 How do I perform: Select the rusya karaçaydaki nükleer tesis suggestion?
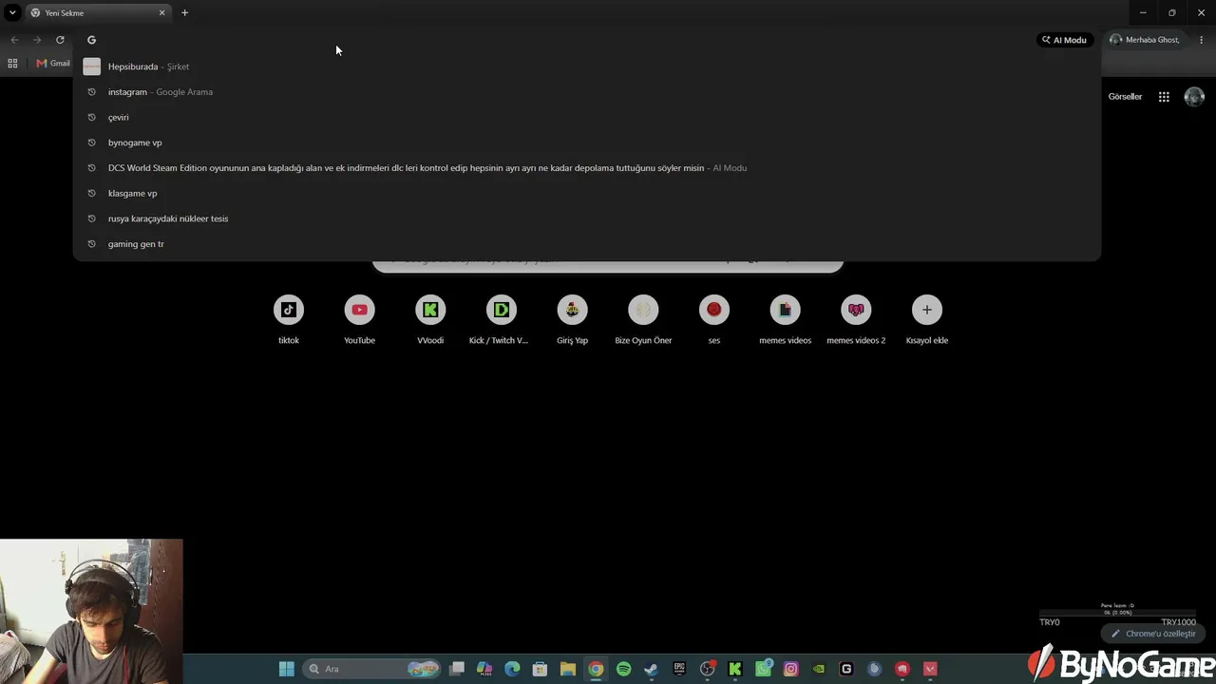pyautogui.click(x=587, y=218)
